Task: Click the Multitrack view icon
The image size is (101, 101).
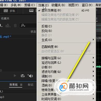Action: click(6, 11)
